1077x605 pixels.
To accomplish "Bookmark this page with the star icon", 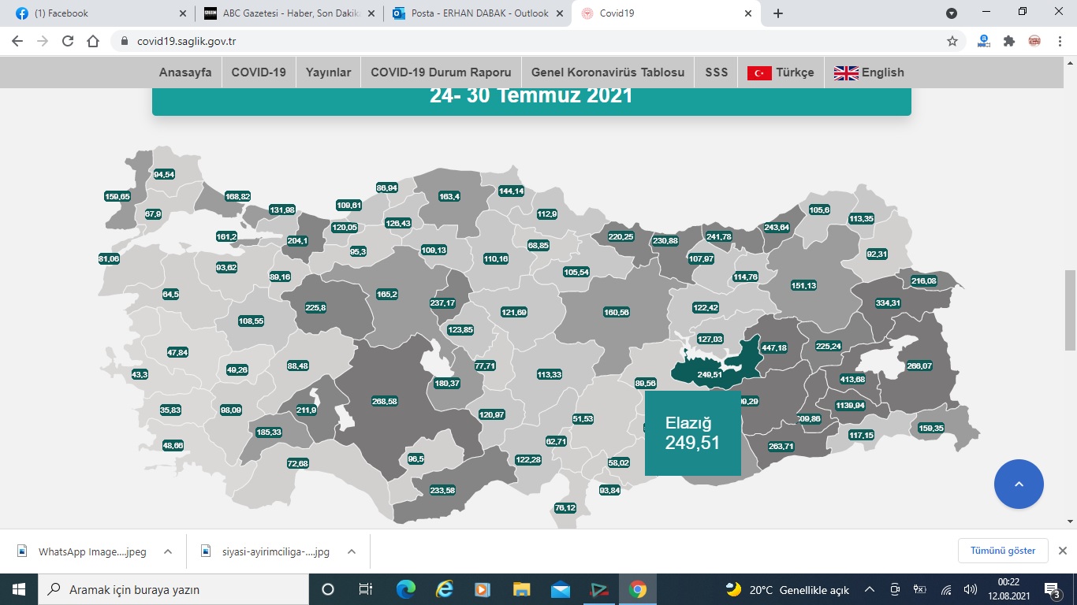I will [952, 42].
